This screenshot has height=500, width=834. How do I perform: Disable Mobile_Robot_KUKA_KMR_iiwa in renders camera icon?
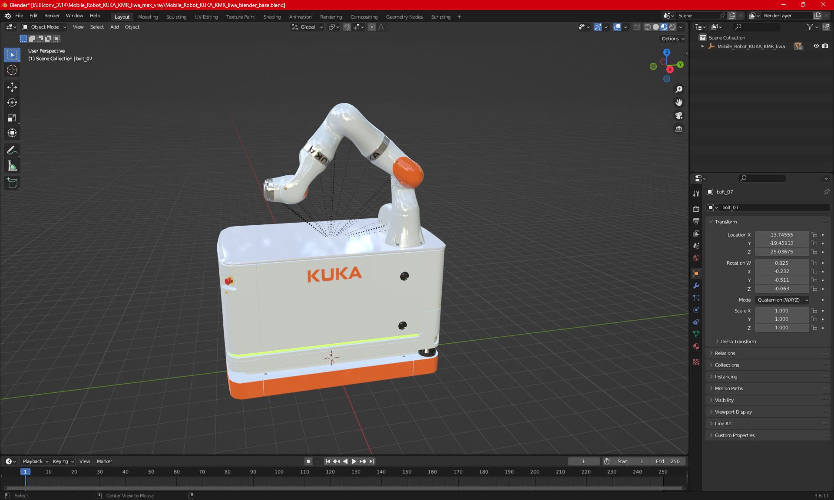tap(825, 46)
